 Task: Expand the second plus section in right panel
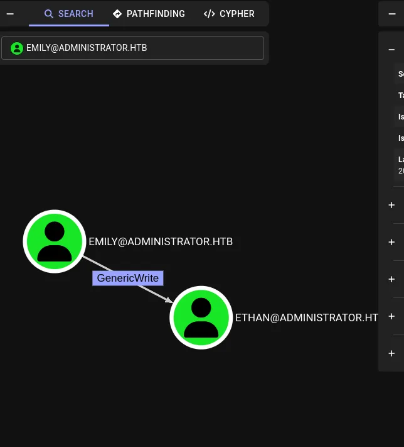(x=391, y=242)
